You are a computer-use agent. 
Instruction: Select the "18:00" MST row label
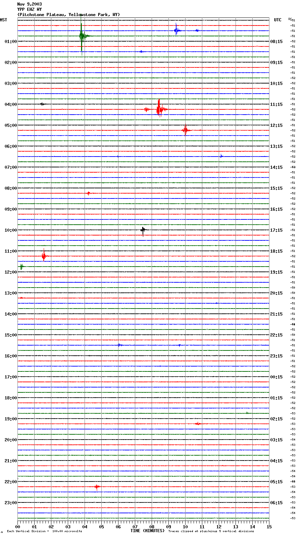click(x=11, y=398)
